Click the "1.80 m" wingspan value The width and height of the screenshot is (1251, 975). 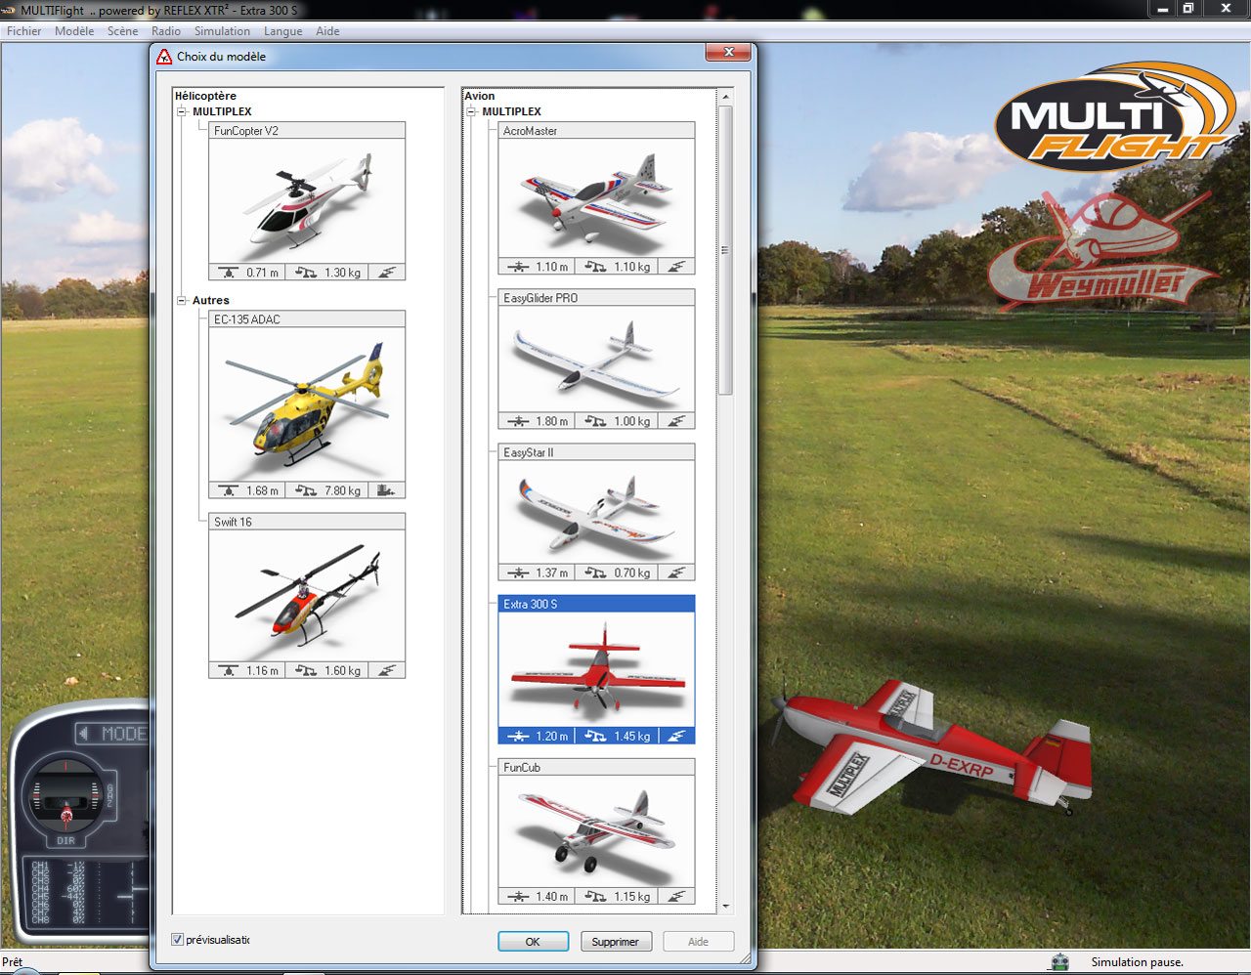[x=551, y=421]
